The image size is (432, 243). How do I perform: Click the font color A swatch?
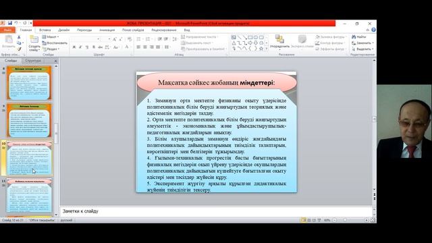[x=127, y=47]
